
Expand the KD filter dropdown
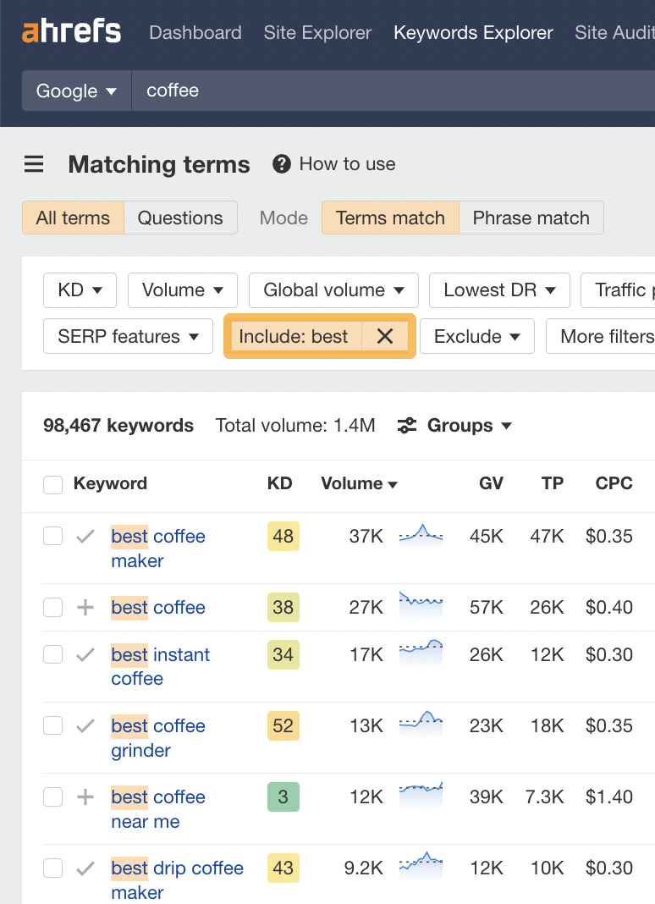[x=80, y=290]
